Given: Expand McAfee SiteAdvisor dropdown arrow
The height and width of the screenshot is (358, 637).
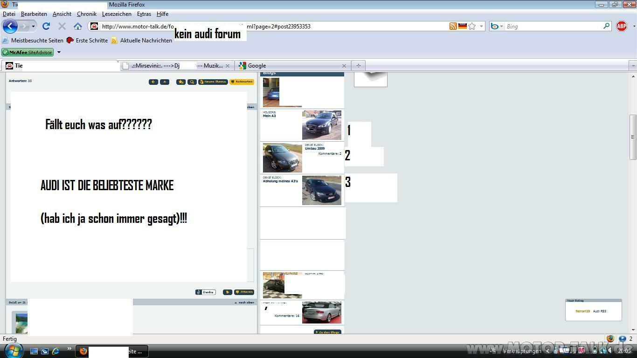Looking at the screenshot, I should [59, 52].
